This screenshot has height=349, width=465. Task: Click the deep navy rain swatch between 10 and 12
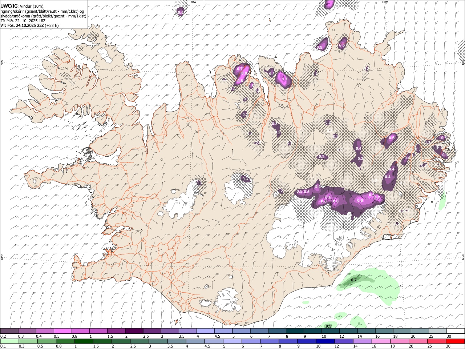click(x=325, y=341)
